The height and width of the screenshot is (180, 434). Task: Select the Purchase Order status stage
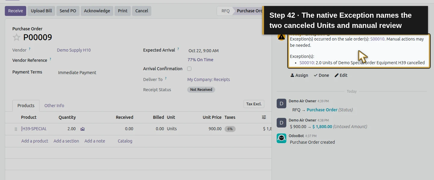(x=249, y=11)
